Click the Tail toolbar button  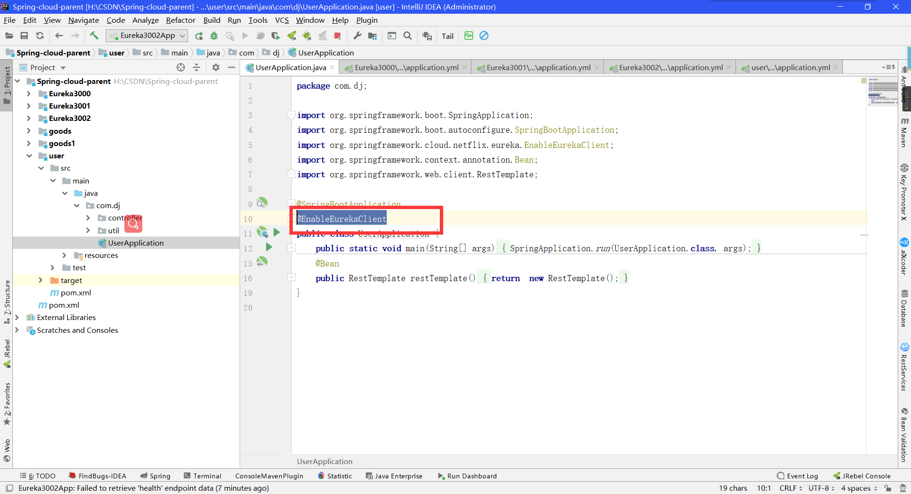point(447,36)
